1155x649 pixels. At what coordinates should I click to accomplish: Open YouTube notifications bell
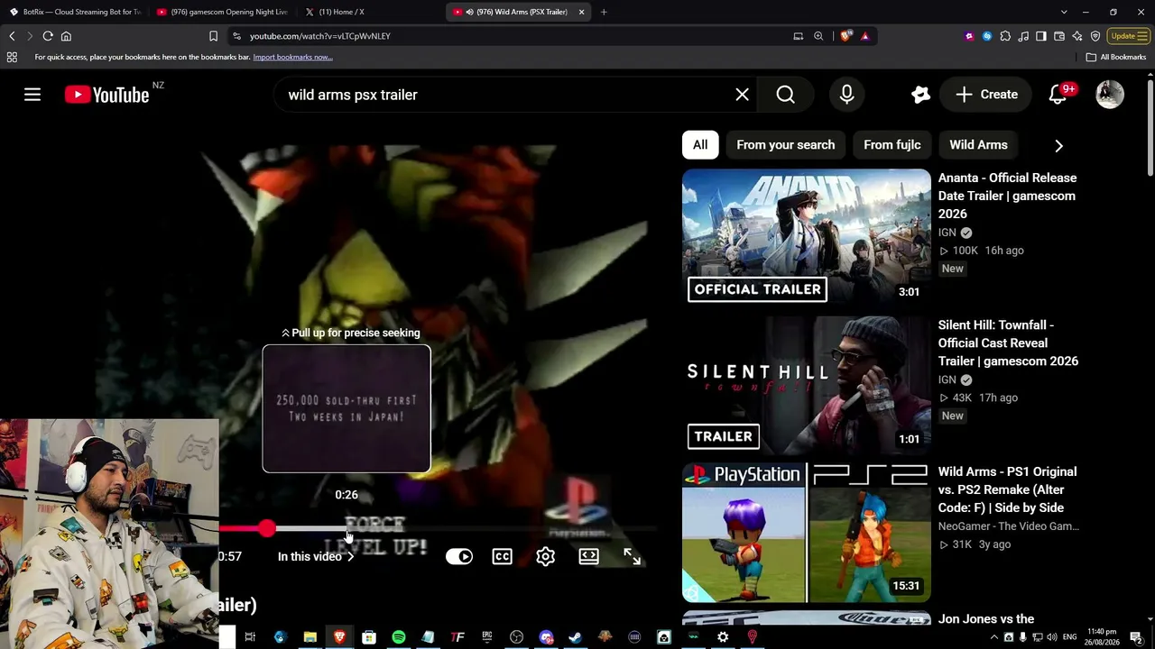point(1058,95)
